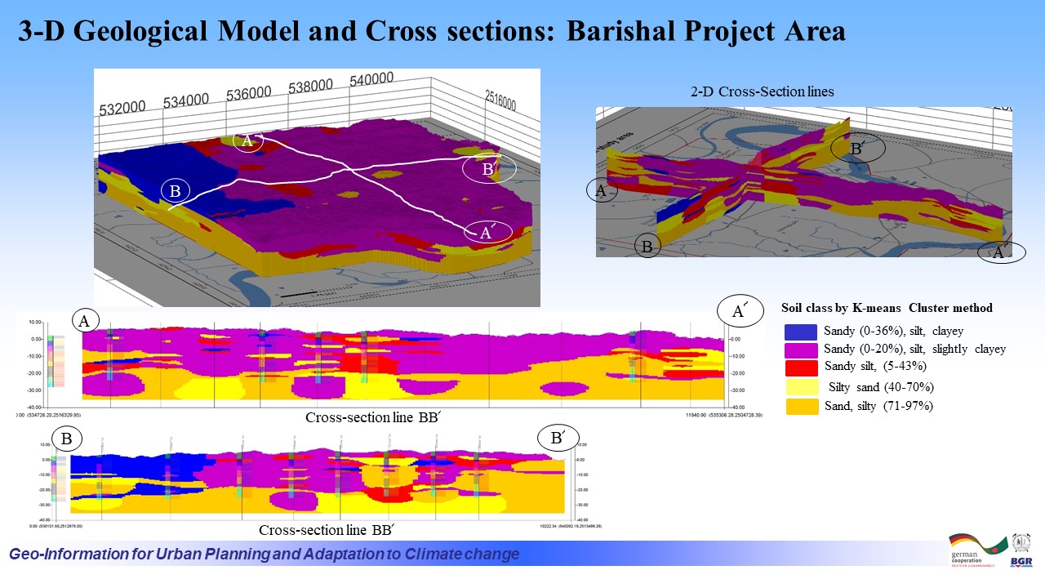Pick the pale yellow Silty sand swatch
1045x588 pixels.
click(x=801, y=386)
